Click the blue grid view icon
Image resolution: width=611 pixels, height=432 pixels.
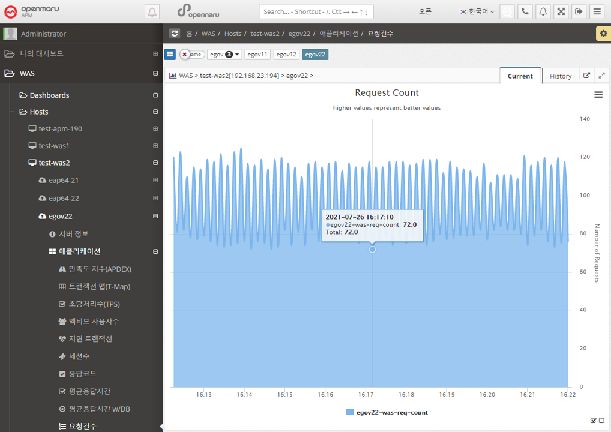click(170, 55)
